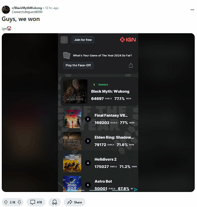Click the AdChoices icon at the image corner

[135, 189]
